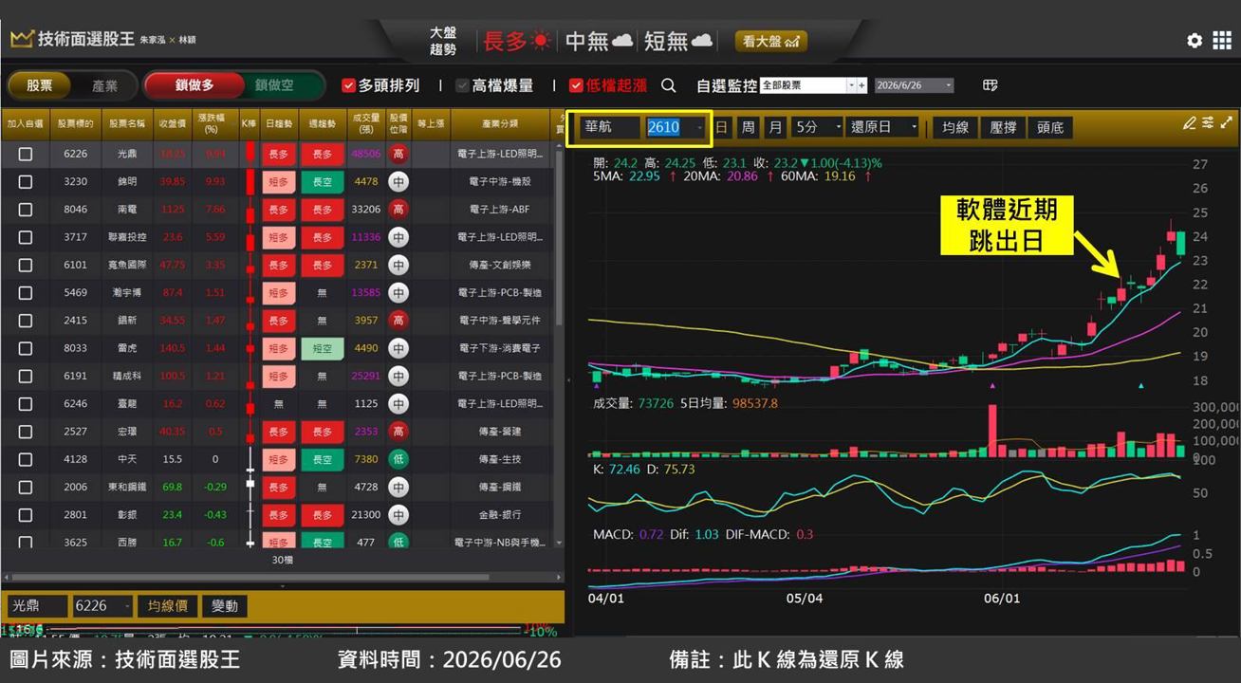Click the 短空 weekly trend for 雷虎
Image resolution: width=1241 pixels, height=683 pixels.
323,348
